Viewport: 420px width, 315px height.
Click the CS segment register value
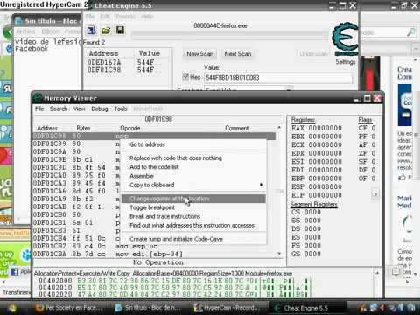click(x=312, y=212)
